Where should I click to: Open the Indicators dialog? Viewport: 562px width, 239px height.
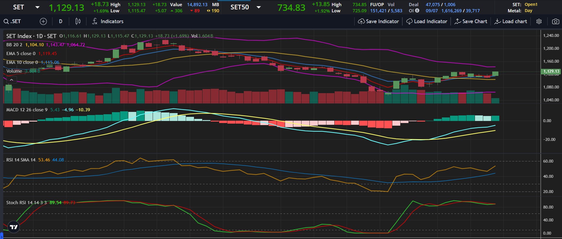(108, 21)
